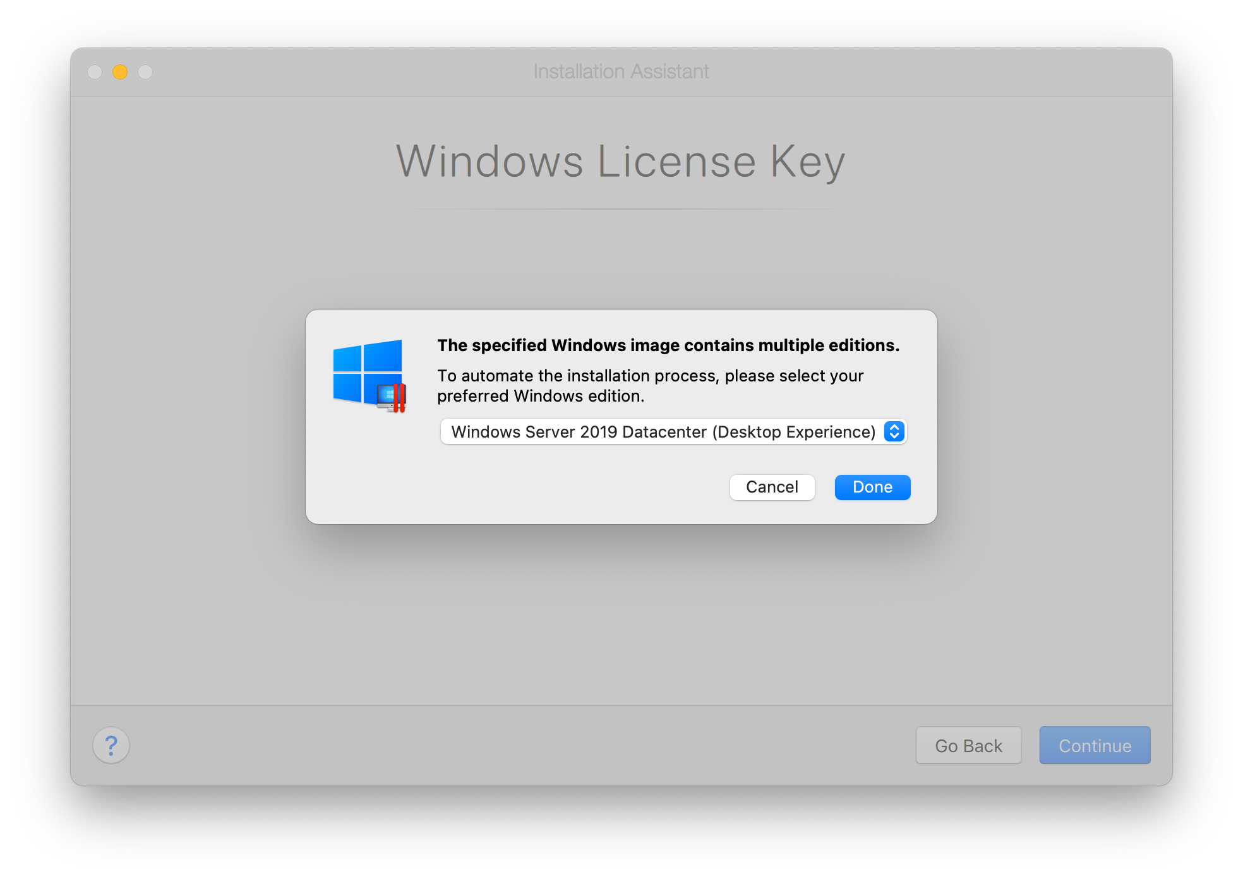Click the Go Back button
This screenshot has height=879, width=1243.
pos(968,745)
